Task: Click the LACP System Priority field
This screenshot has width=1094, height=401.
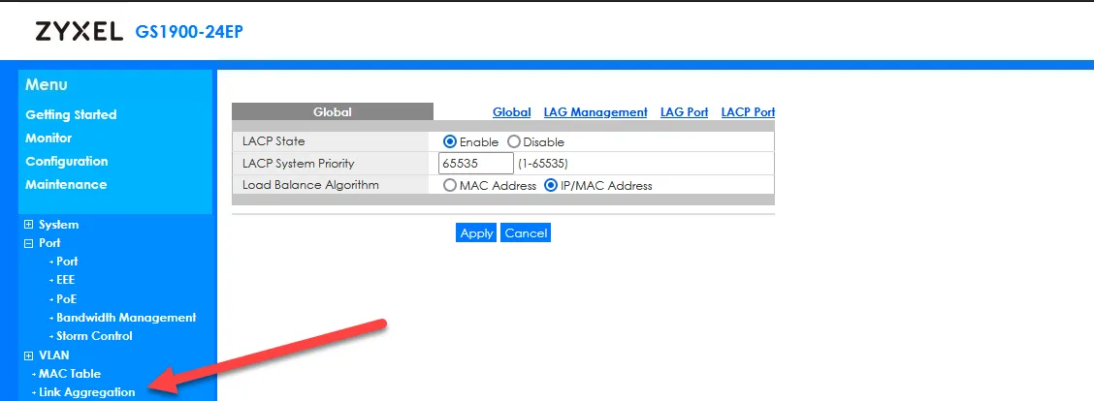Action: point(475,164)
